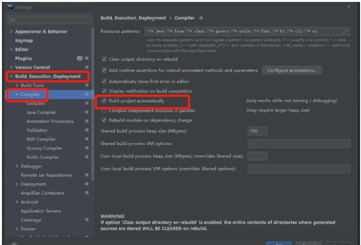Click project-level icon next to Java Compiler
Viewport: 361px width, 245px height.
coord(87,112)
